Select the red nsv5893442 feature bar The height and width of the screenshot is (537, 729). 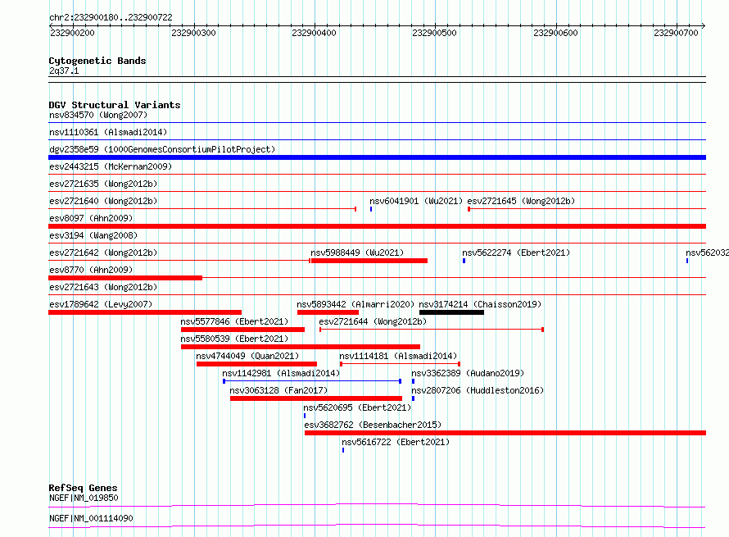pos(328,312)
